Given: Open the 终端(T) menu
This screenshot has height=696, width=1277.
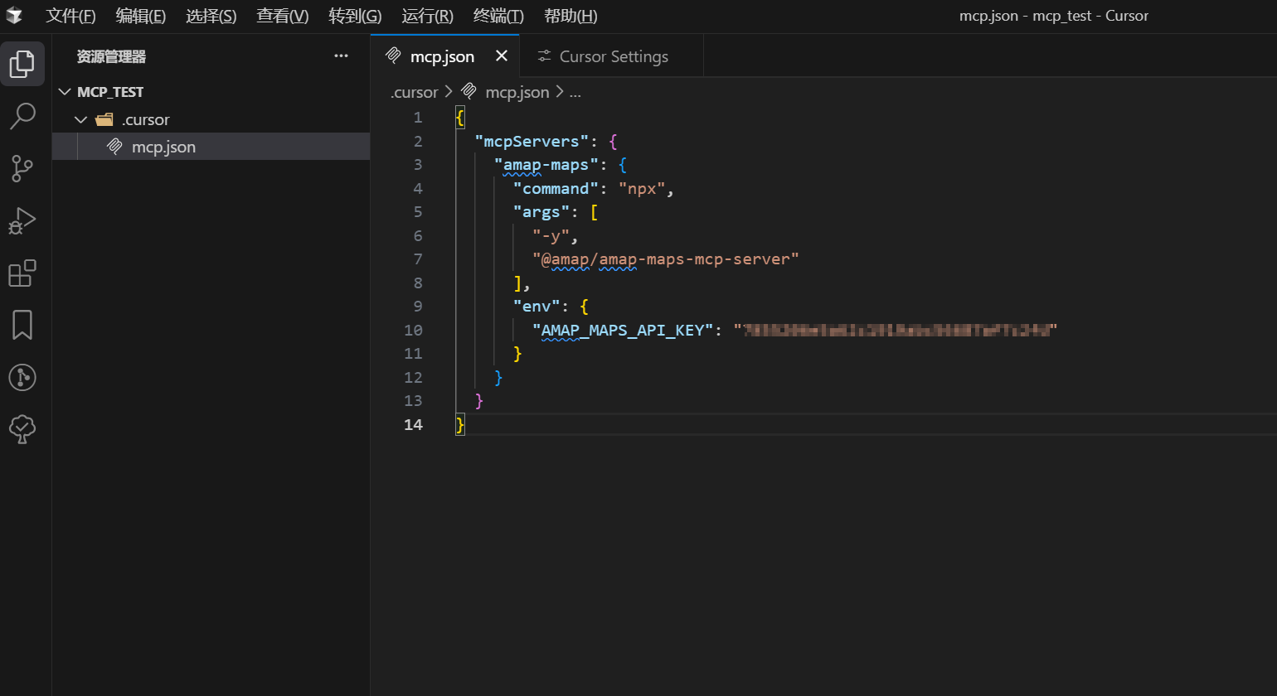Looking at the screenshot, I should coord(498,16).
